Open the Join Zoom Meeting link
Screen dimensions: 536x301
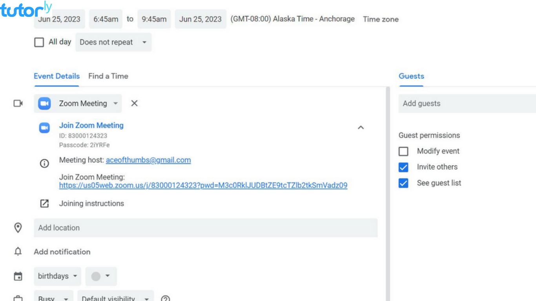[91, 125]
